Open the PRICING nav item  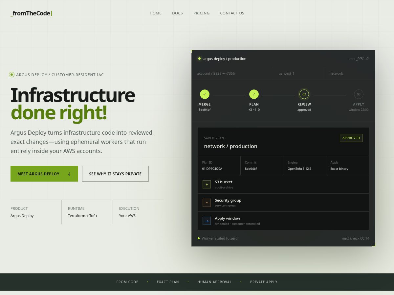pos(201,13)
